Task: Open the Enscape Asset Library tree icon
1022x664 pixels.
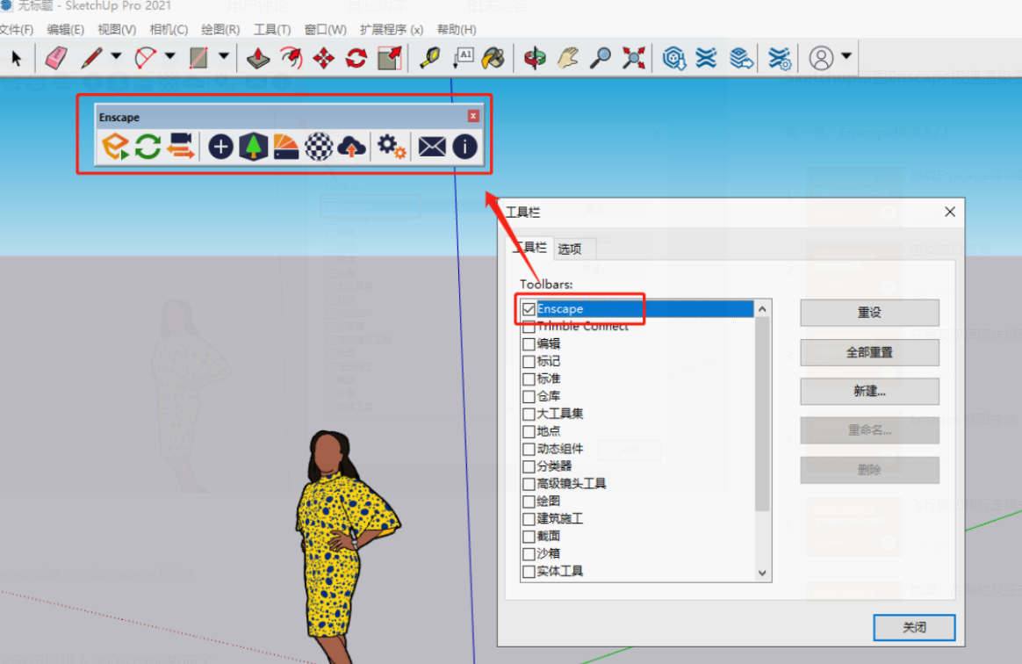Action: (253, 146)
